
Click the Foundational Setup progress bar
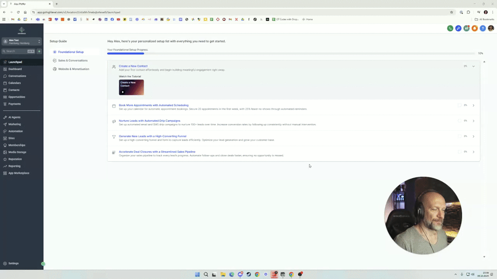click(291, 53)
